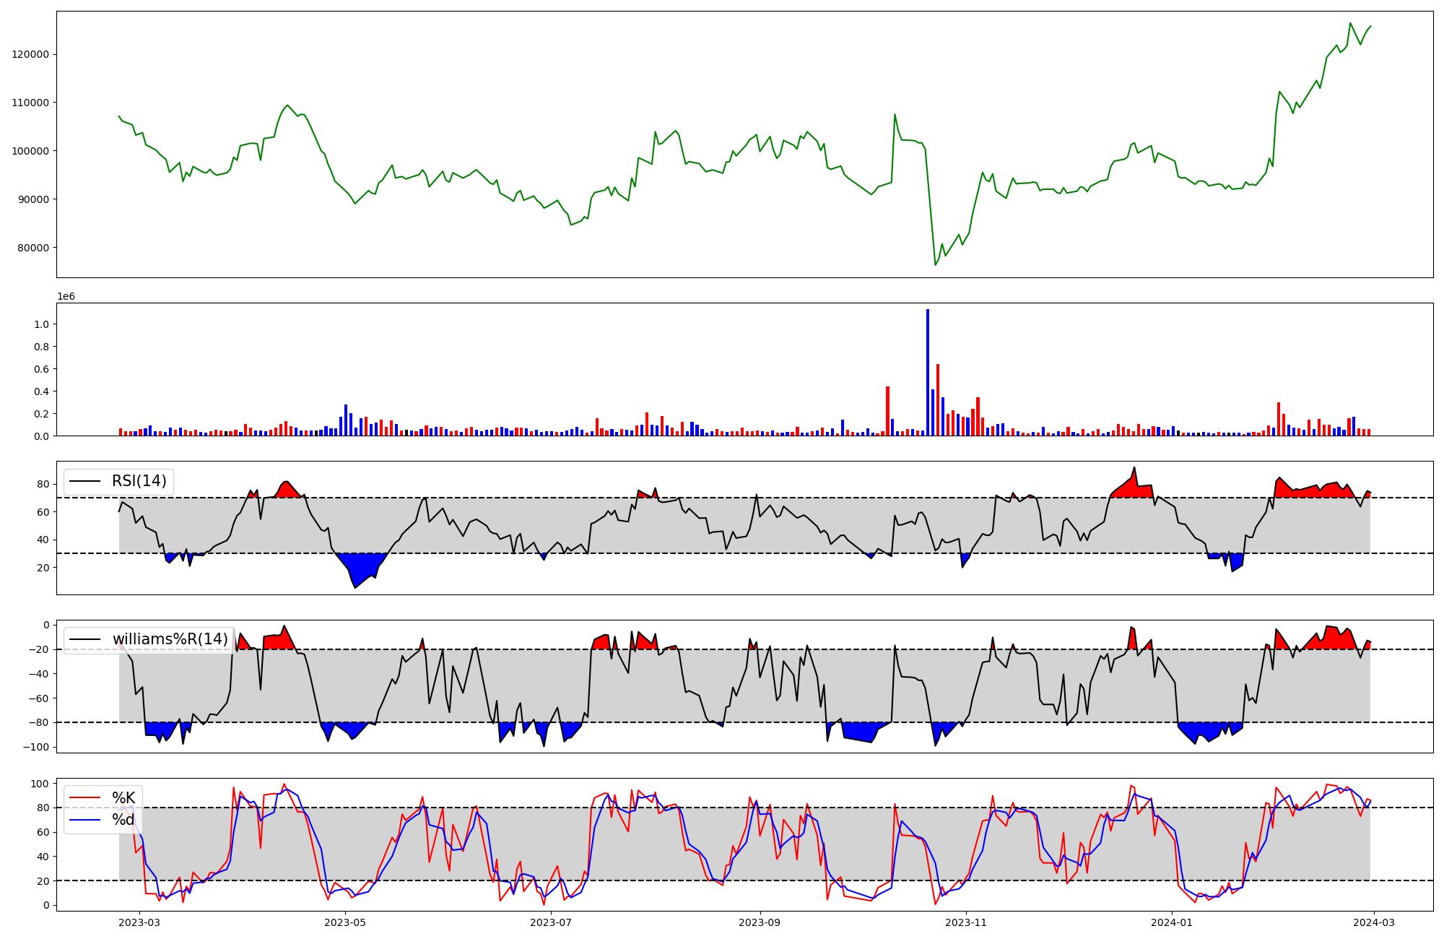This screenshot has height=939, width=1444.
Task: Click the blue %d legend line sample
Action: pos(84,820)
